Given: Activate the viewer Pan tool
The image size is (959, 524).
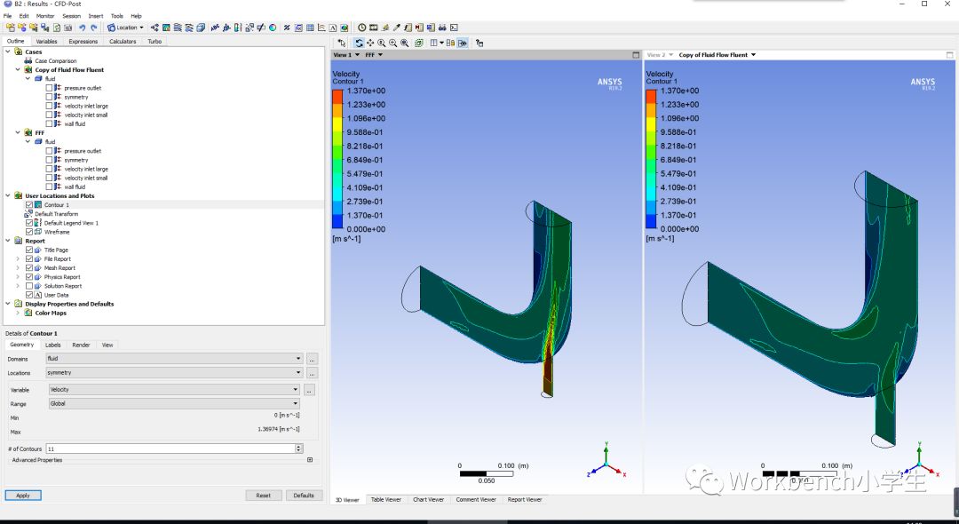Looking at the screenshot, I should [370, 43].
